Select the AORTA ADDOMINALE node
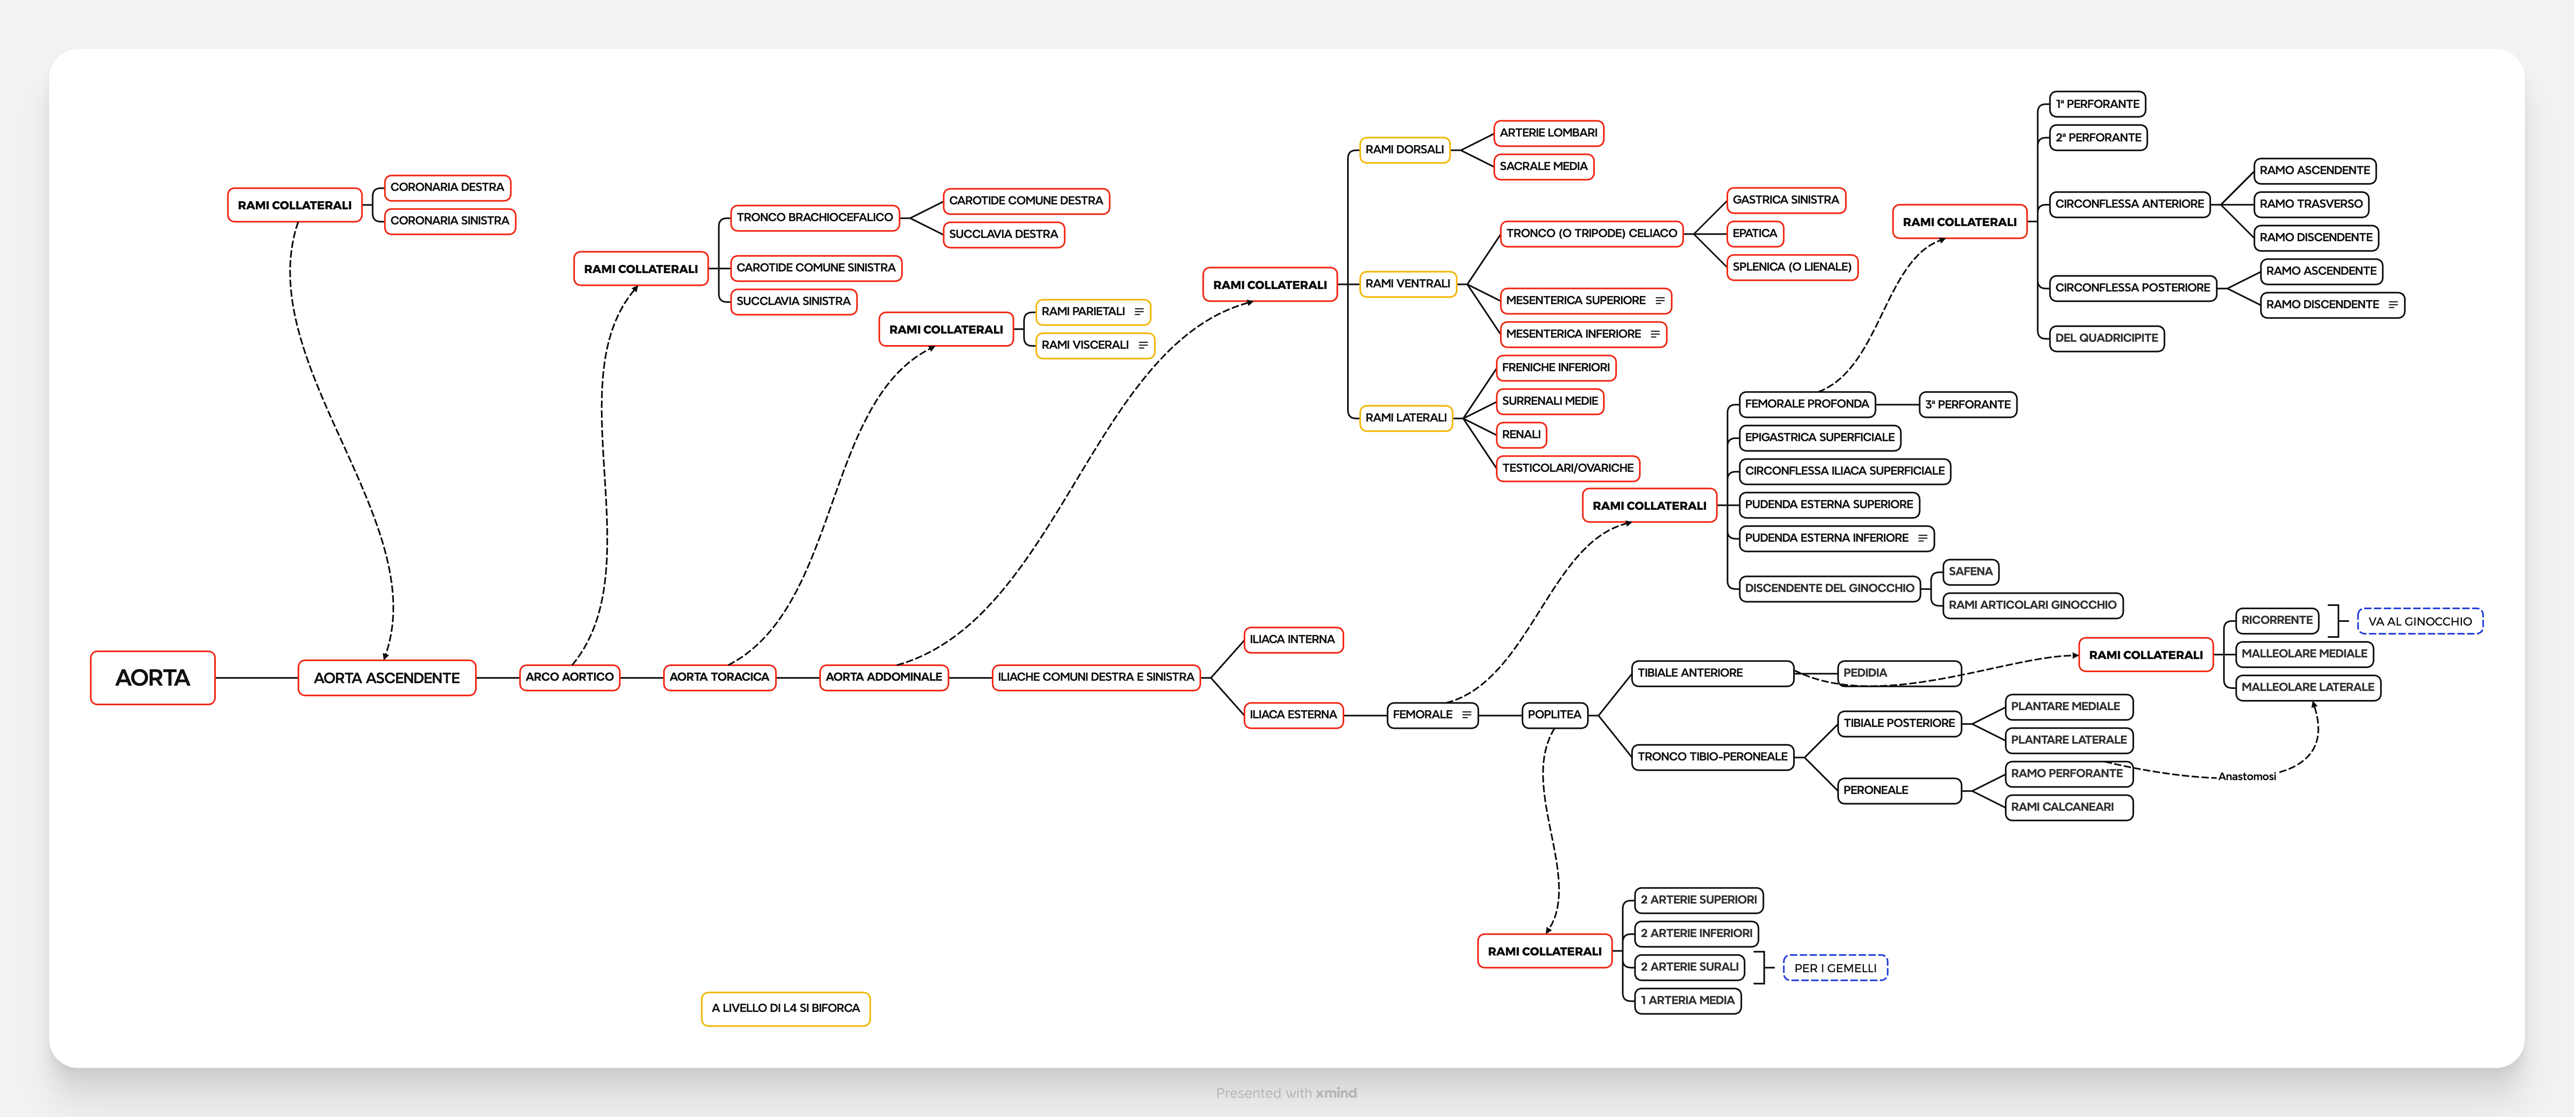Viewport: 2574px width, 1117px height. [884, 677]
